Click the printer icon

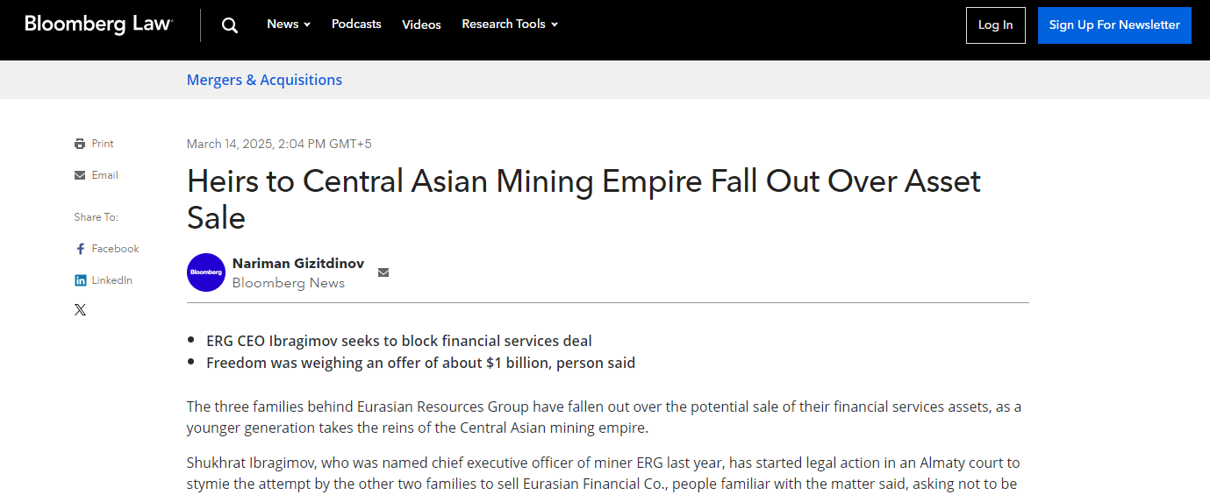pos(80,144)
